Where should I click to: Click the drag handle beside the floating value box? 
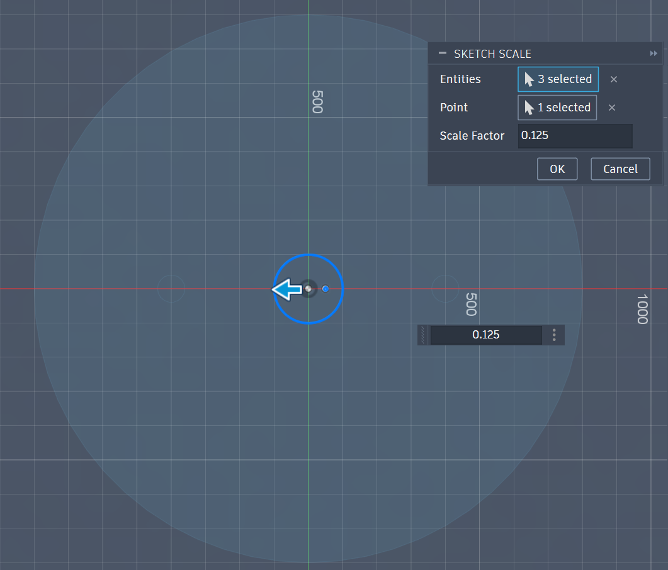pos(422,335)
